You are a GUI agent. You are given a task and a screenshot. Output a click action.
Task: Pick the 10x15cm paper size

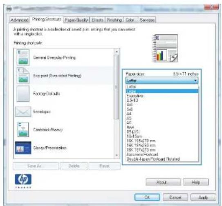click(162, 136)
